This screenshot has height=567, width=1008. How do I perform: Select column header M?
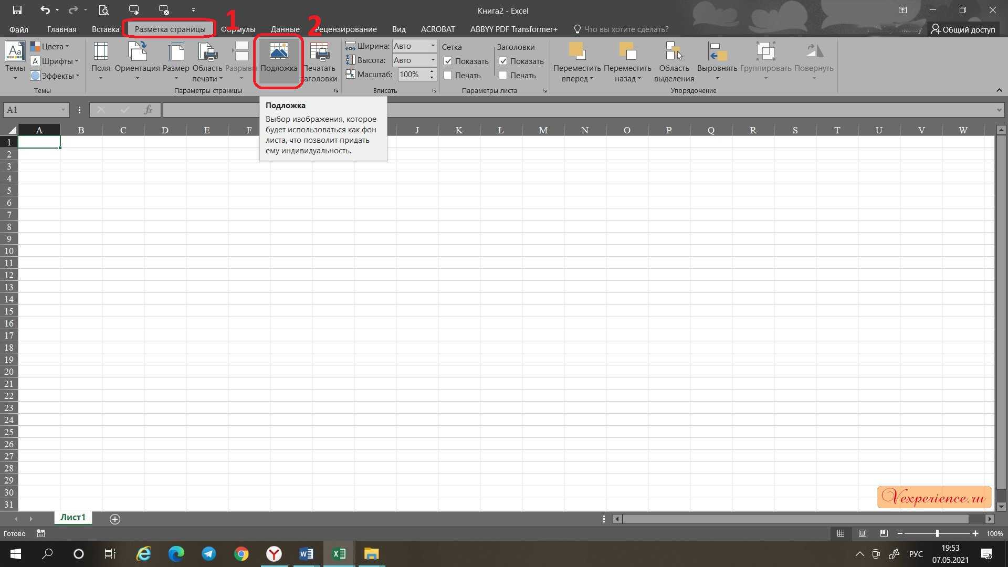(x=543, y=130)
